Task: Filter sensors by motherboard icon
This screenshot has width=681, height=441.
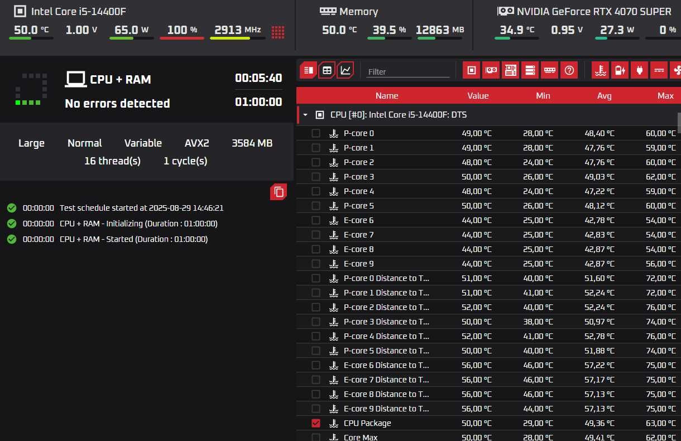Action: 510,70
